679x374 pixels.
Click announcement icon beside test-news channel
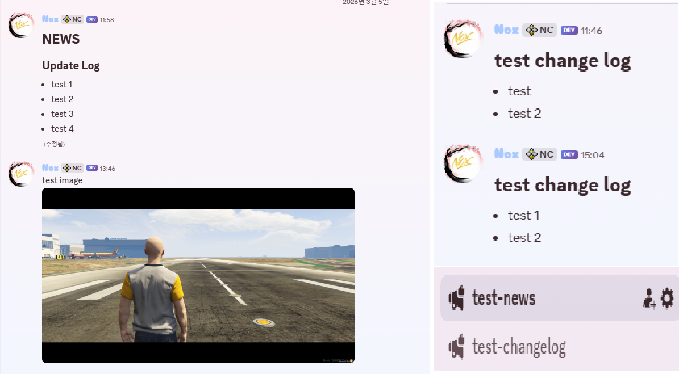coord(456,299)
